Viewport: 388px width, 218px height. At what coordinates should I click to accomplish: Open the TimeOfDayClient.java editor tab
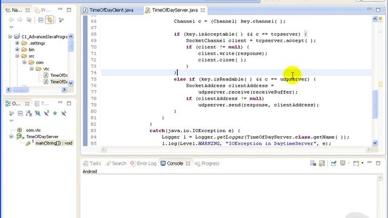click(112, 10)
